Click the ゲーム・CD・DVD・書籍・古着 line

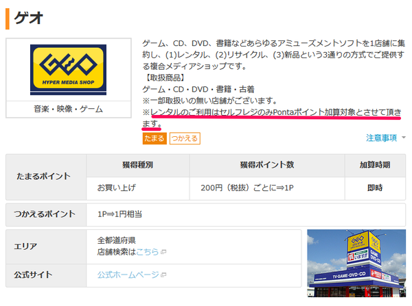(198, 90)
